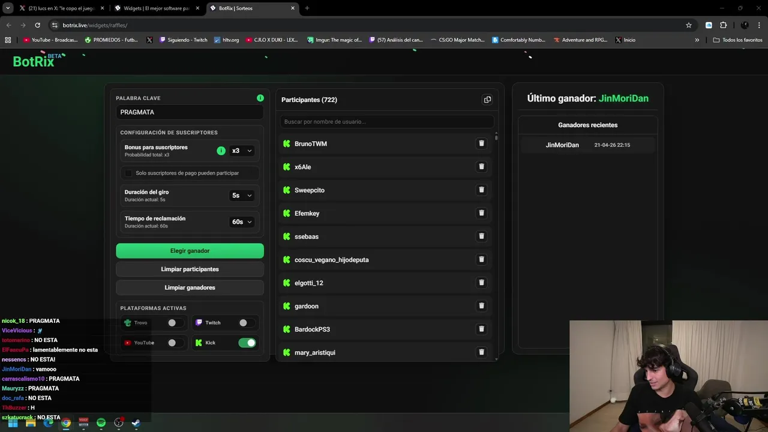Open Microsoft Edge from taskbar
The image size is (768, 432).
48,422
